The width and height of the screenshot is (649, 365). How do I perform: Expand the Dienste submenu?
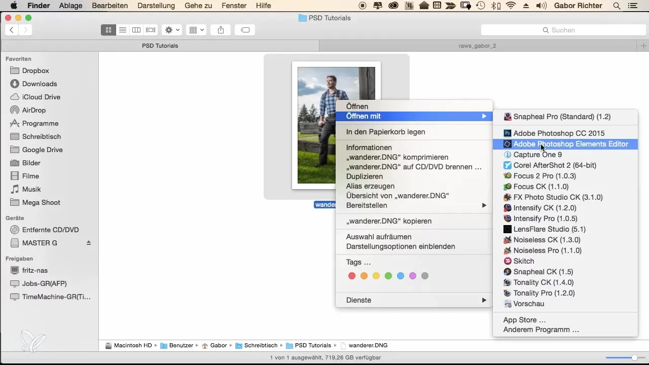click(x=414, y=300)
